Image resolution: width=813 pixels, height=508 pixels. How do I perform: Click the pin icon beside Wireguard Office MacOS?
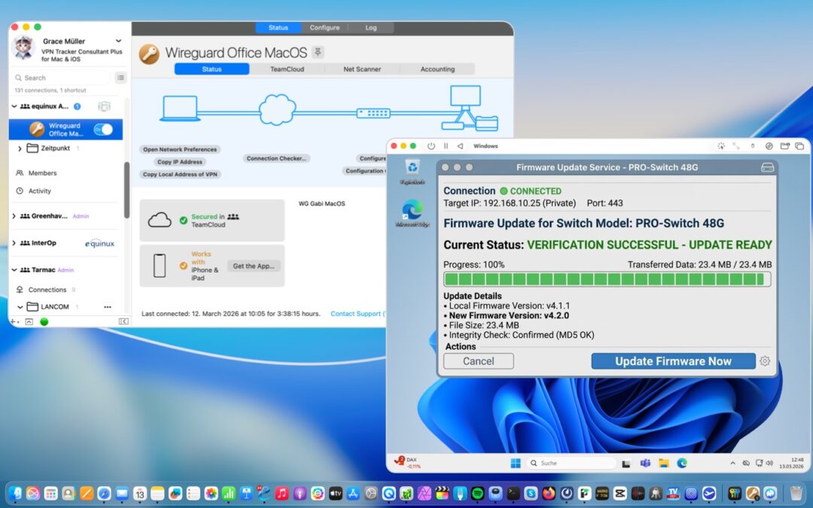pos(318,52)
